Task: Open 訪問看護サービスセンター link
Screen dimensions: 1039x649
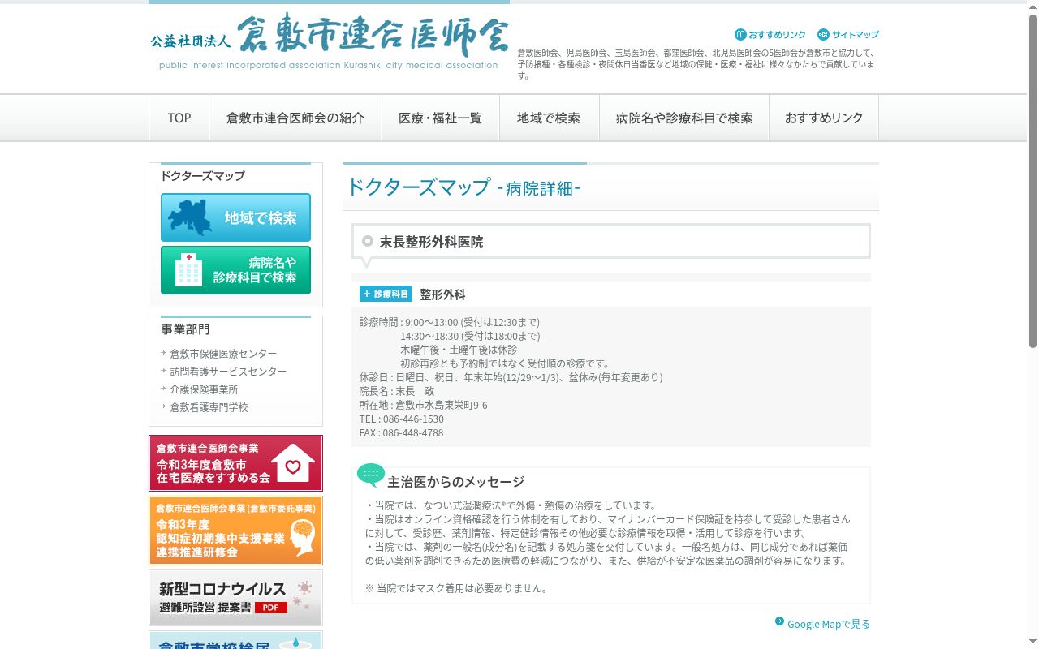Action: (x=228, y=372)
